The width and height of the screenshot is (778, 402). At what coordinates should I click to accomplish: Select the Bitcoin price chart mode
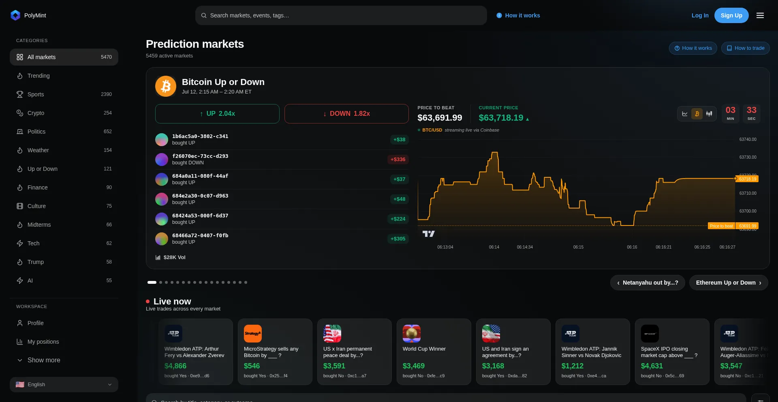pos(697,114)
